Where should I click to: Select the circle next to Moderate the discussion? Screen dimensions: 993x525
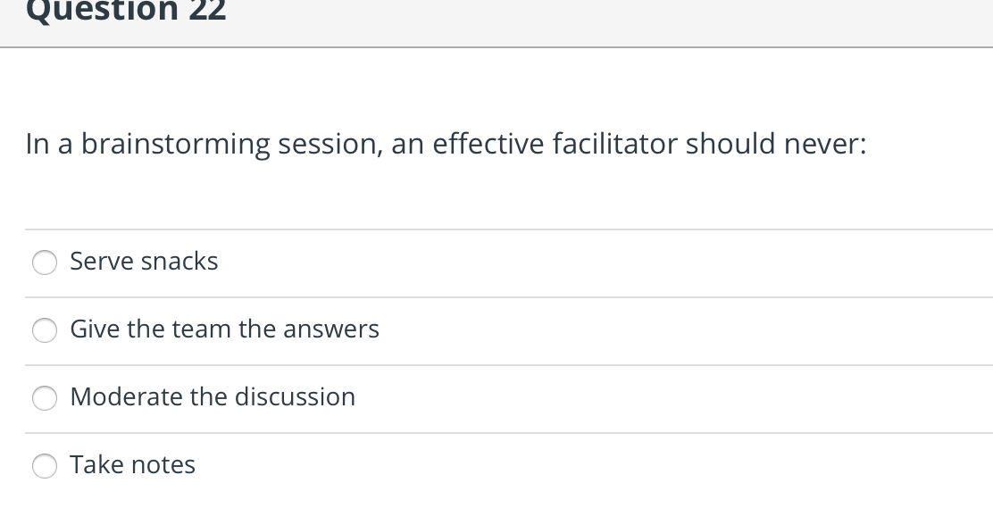click(x=44, y=399)
